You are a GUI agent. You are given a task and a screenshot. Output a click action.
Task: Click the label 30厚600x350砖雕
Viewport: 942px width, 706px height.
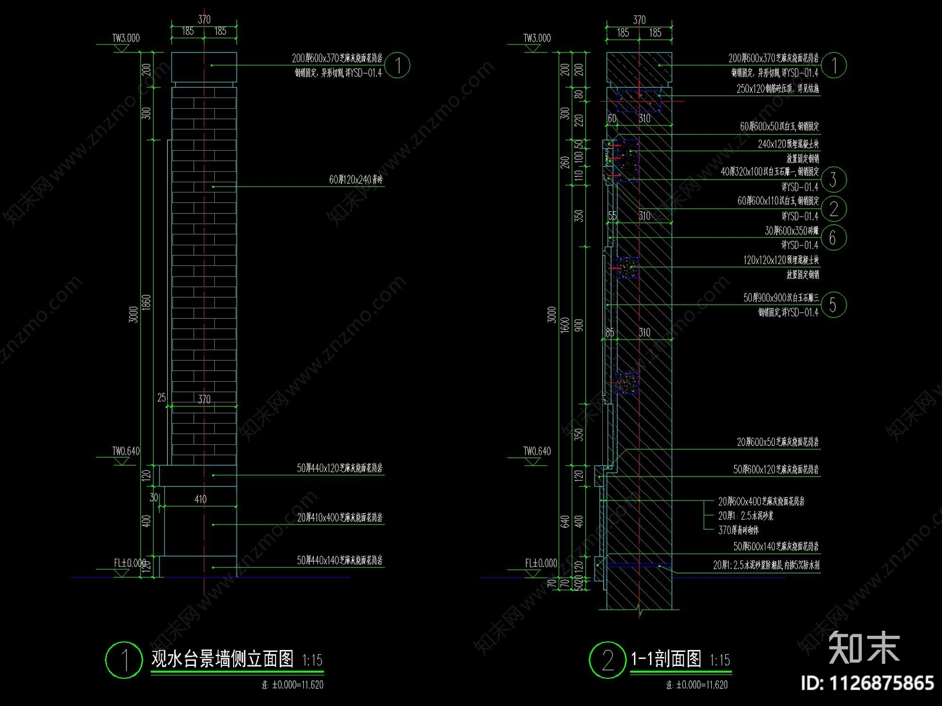coord(791,231)
